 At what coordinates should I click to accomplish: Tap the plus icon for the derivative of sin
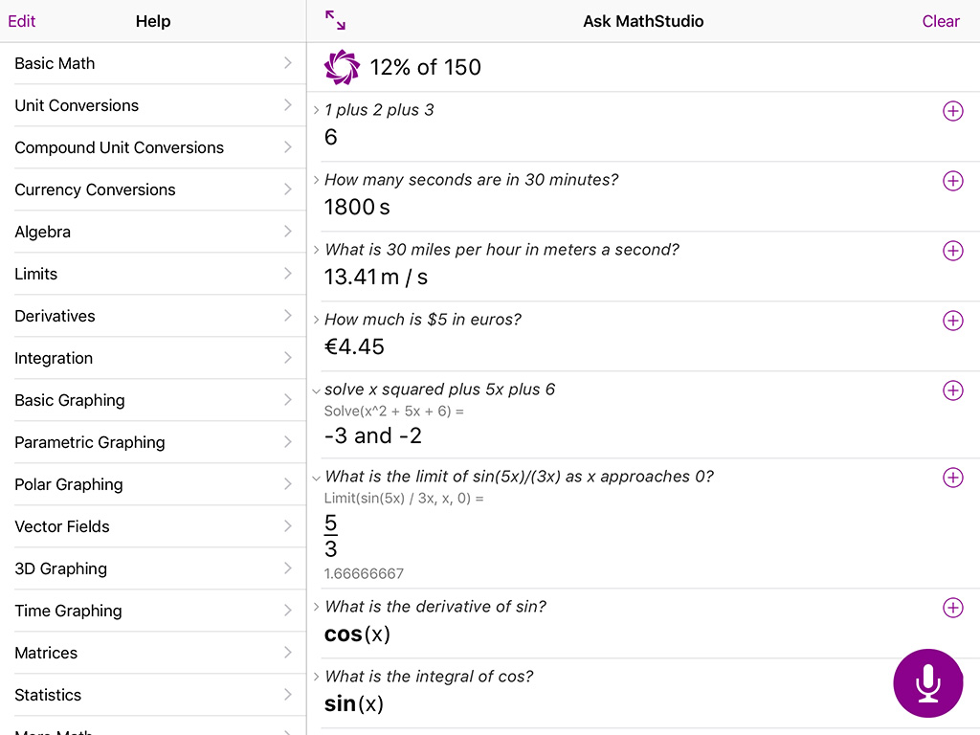952,608
